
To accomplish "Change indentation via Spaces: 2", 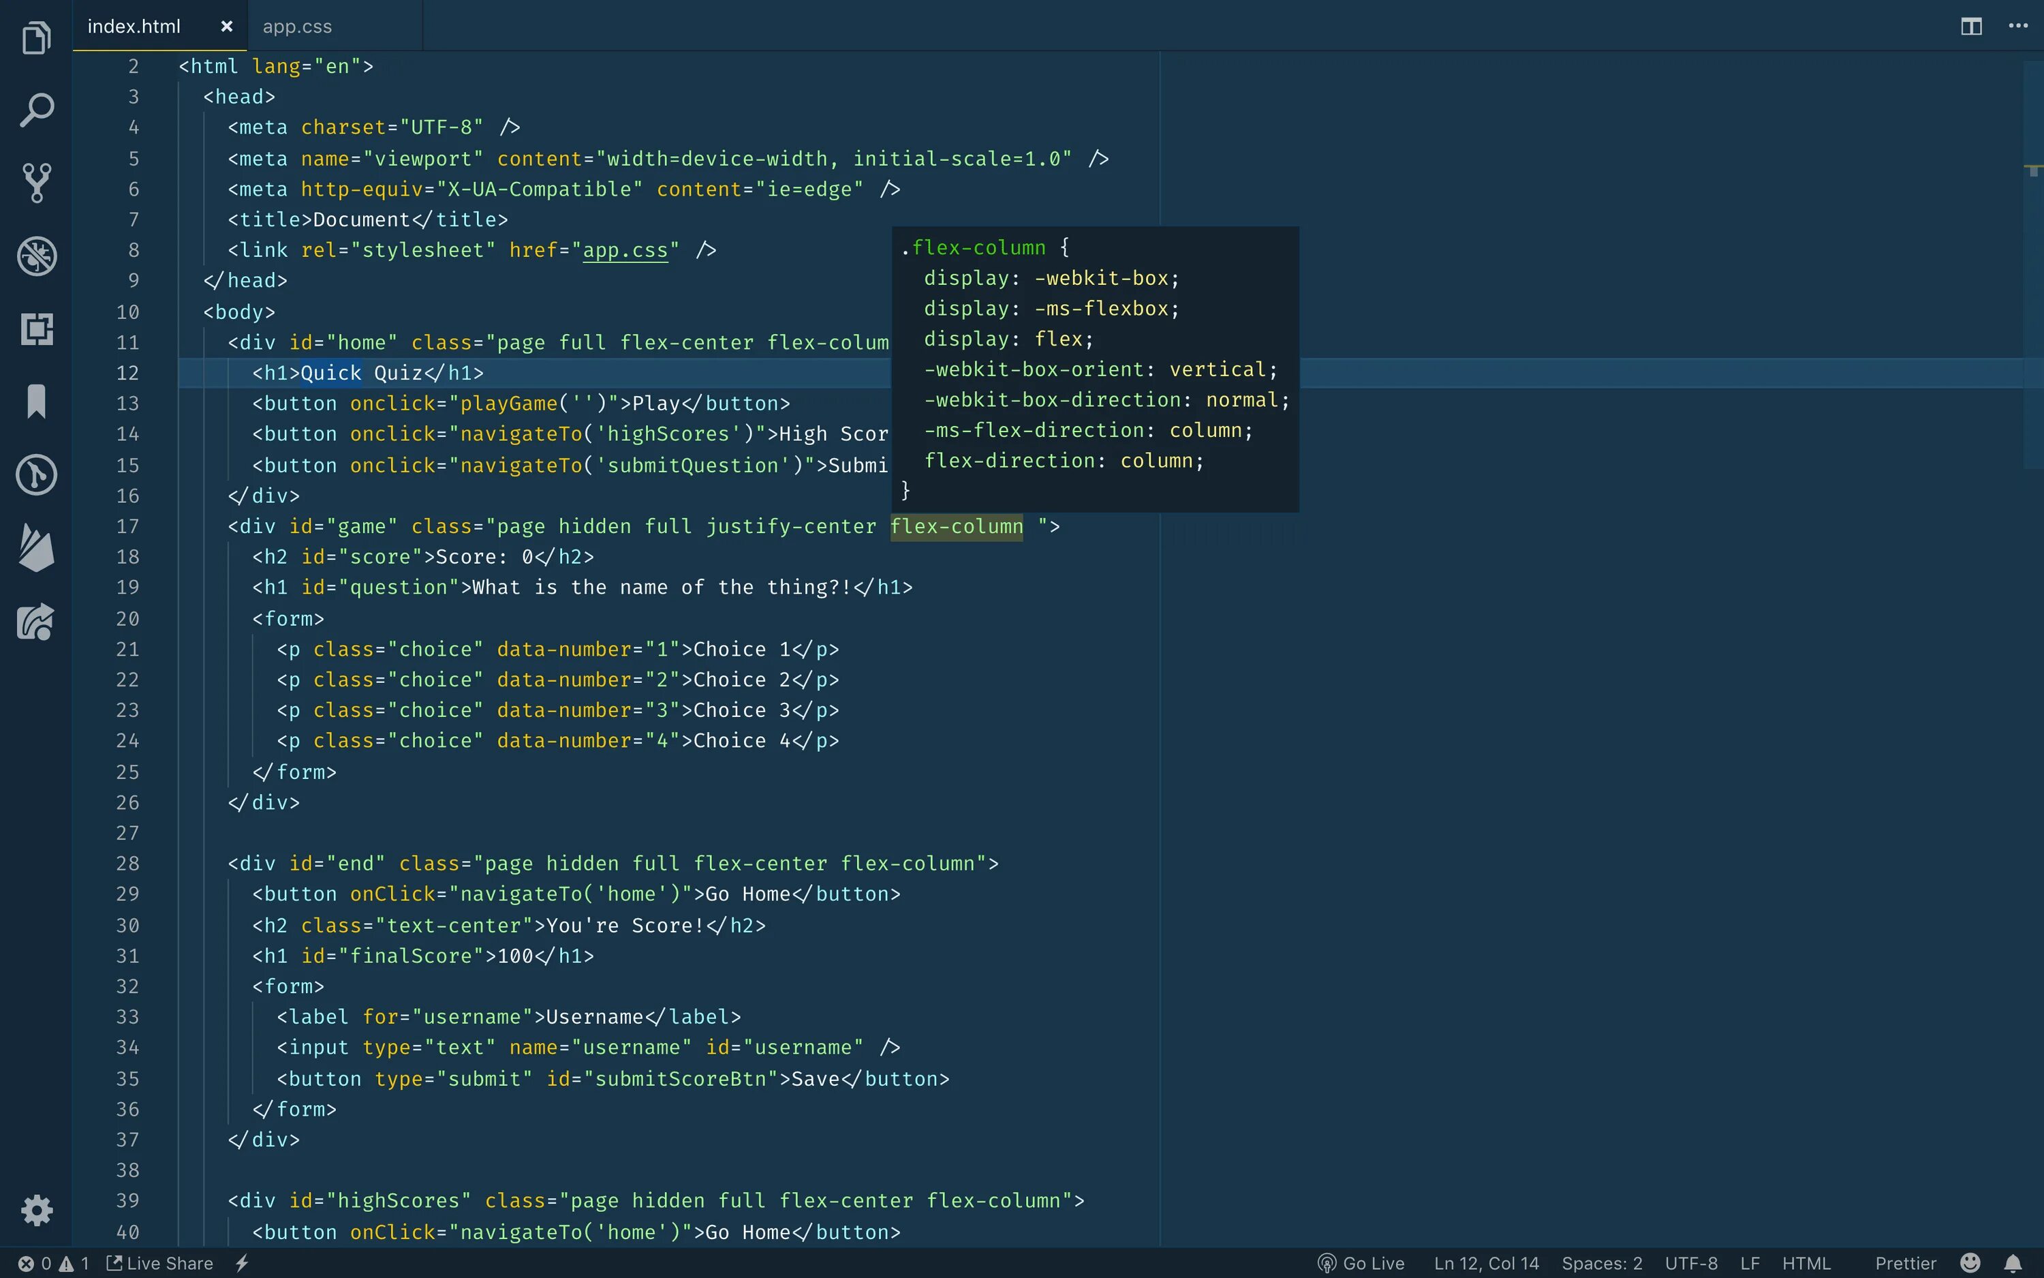I will click(x=1600, y=1263).
